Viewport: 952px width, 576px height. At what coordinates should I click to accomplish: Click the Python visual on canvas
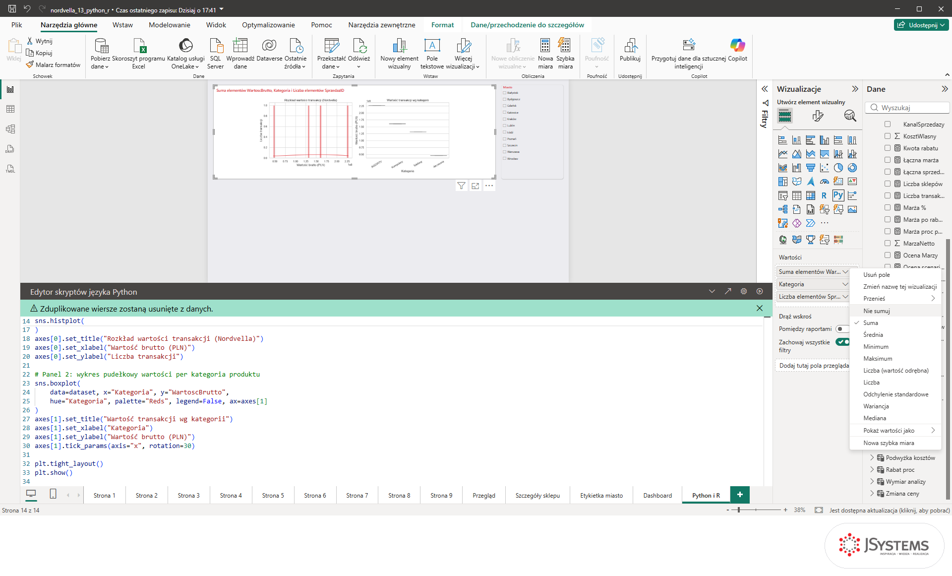[x=354, y=132]
